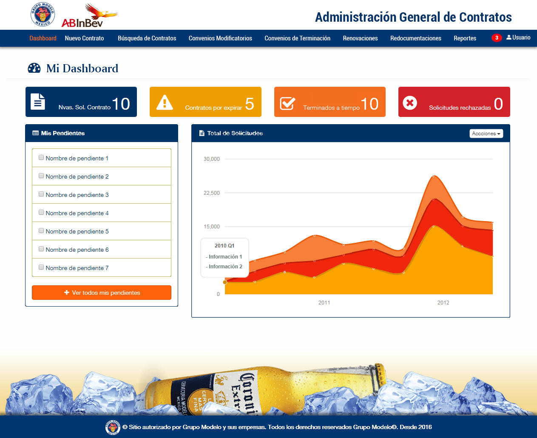
Task: Click the orange 2010 Q1 data point on chart
Action: 225,282
